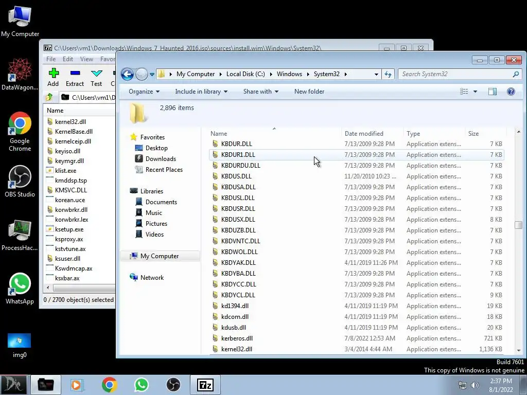
Task: Click New folder button
Action: [309, 92]
